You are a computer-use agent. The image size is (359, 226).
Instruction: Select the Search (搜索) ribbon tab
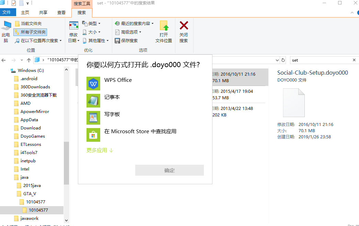click(x=82, y=13)
